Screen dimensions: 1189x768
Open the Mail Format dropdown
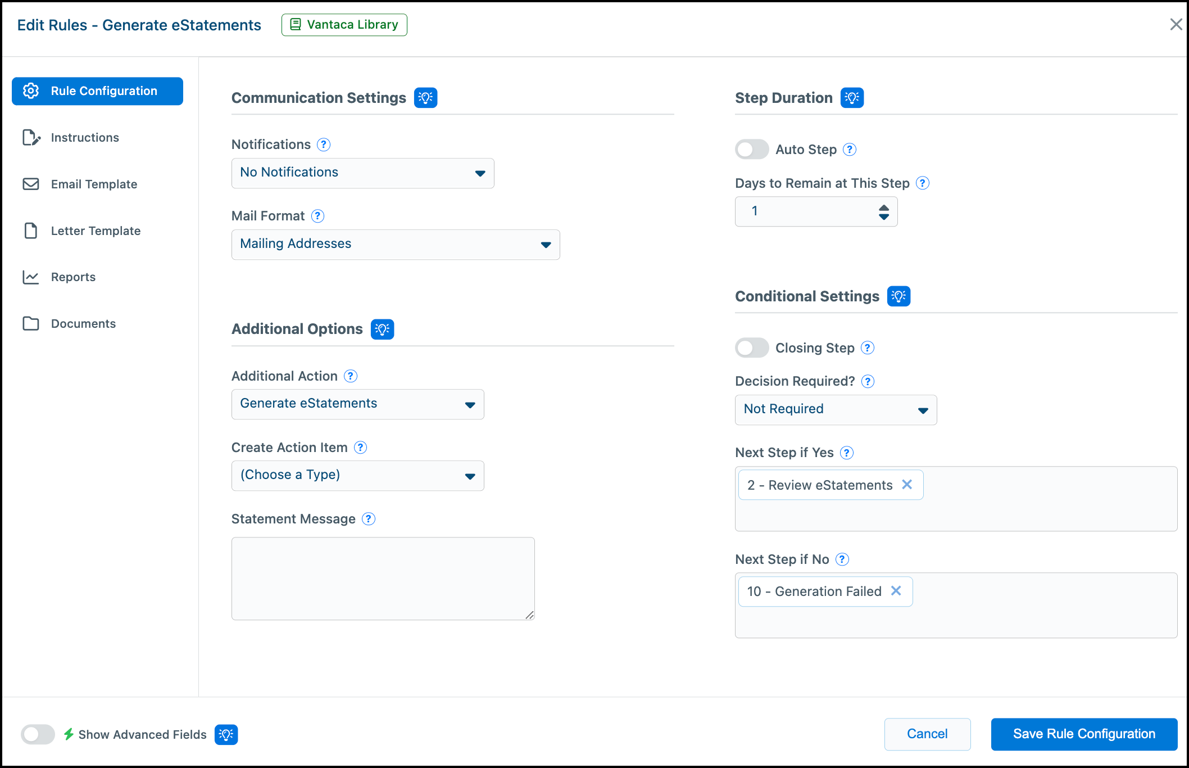(396, 245)
